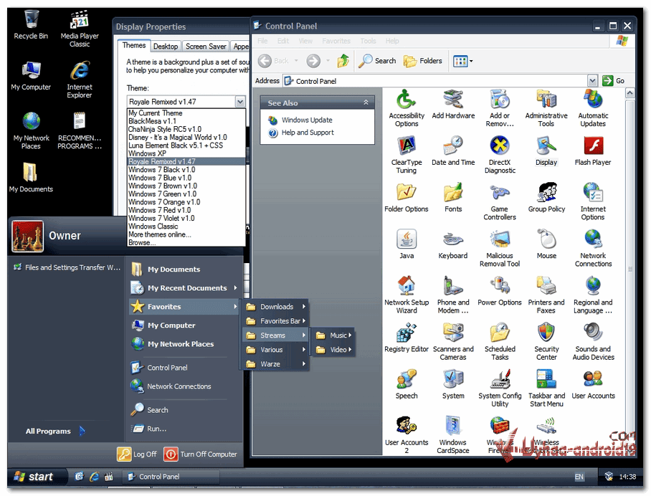The image size is (651, 496).
Task: Launch ClearType Tuning applet
Action: [x=406, y=156]
